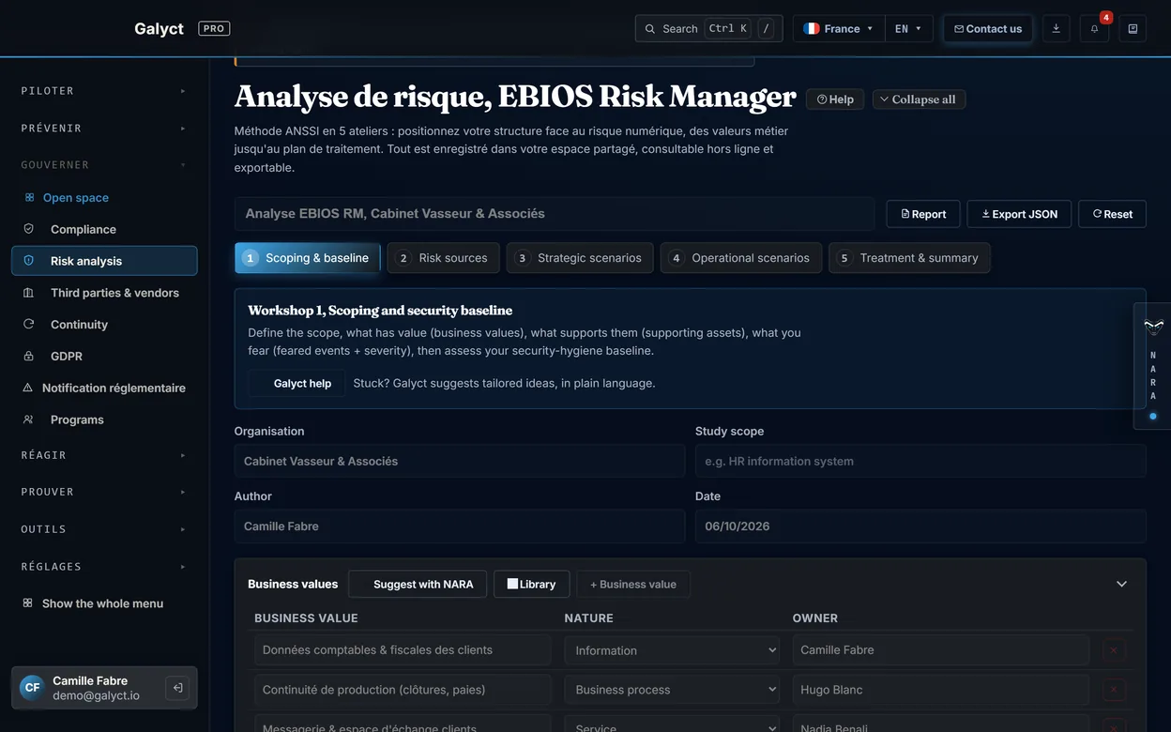Click the Search magnifier icon
1171x732 pixels.
tap(650, 29)
